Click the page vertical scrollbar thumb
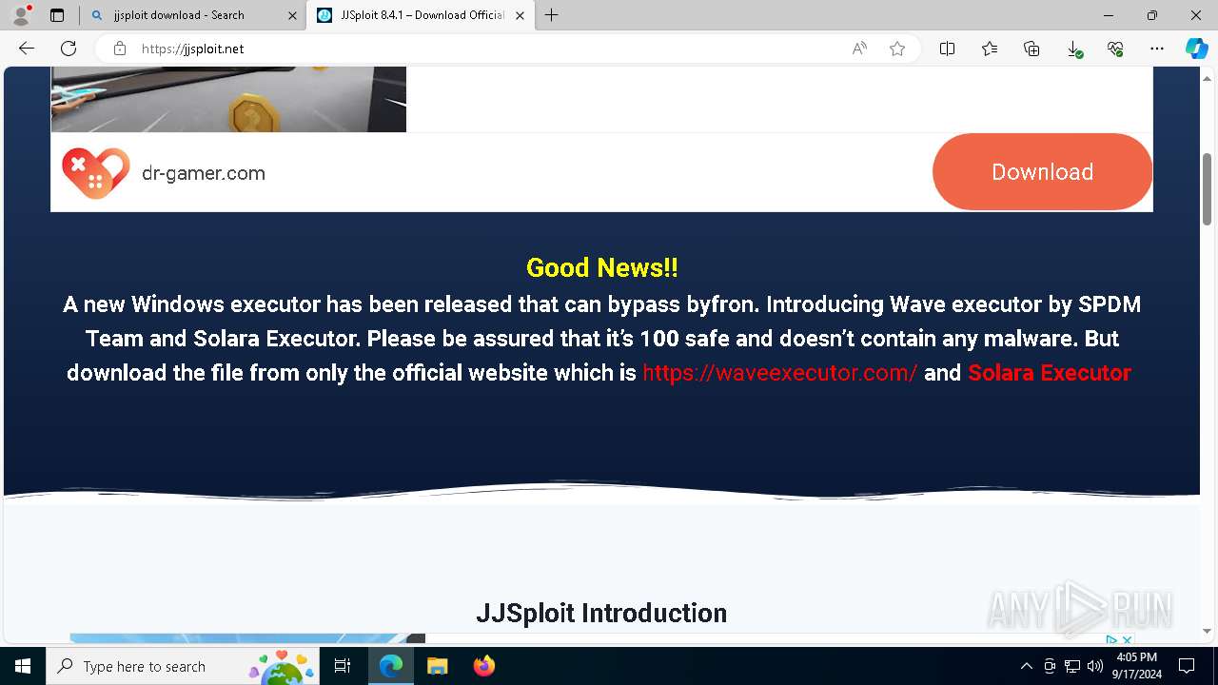The image size is (1218, 685). point(1208,188)
